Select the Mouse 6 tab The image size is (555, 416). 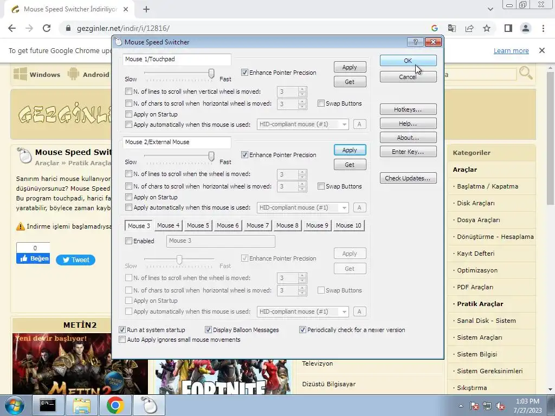pos(228,225)
